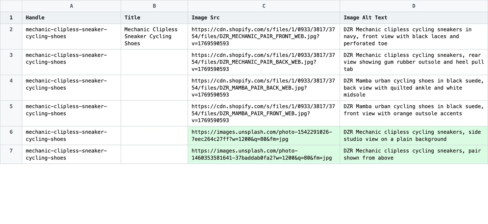Viewport: 488px width, 224px height.
Task: Select alt text 'side studio view on a plain background'
Action: coord(414,136)
